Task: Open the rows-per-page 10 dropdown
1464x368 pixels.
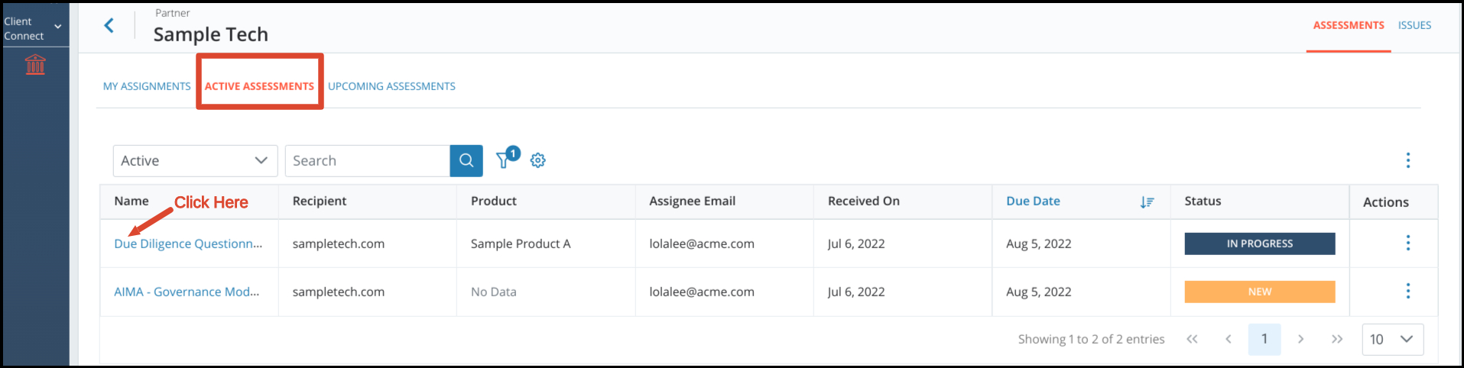Action: click(1392, 339)
